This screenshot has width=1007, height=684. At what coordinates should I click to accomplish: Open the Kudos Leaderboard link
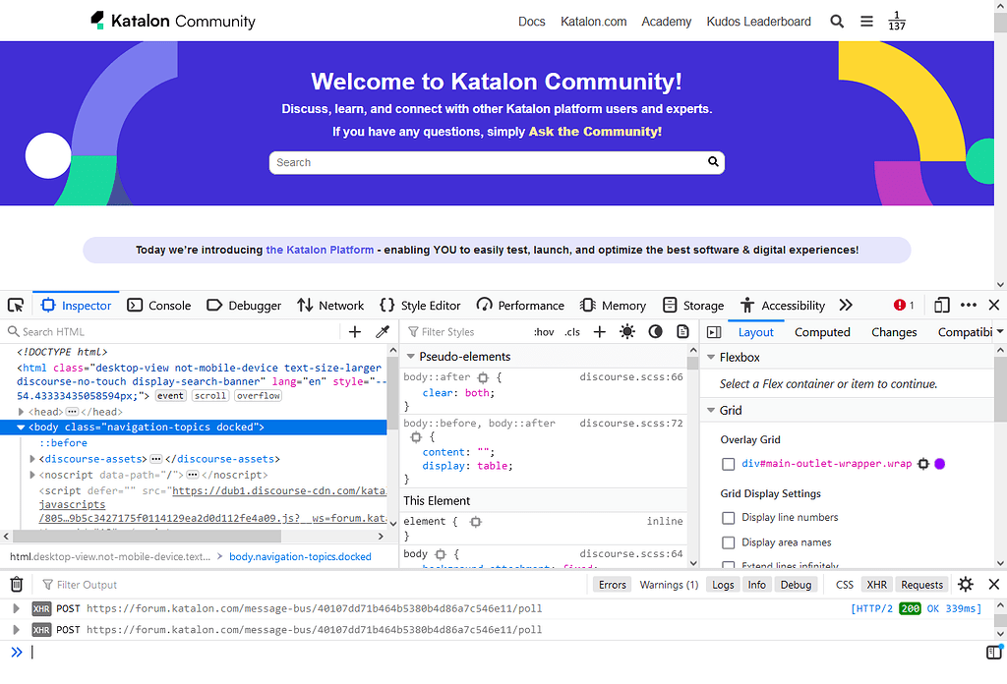[758, 22]
